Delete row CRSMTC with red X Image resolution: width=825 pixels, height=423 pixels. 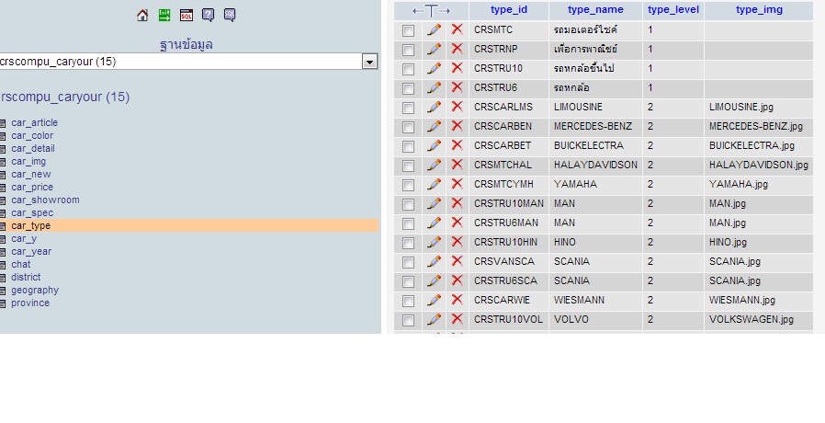[x=458, y=29]
